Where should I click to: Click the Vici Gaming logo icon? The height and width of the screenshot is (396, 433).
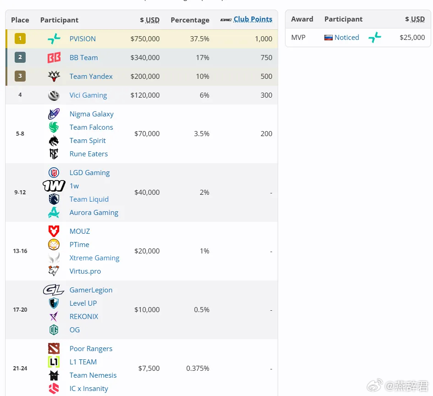[x=54, y=95]
